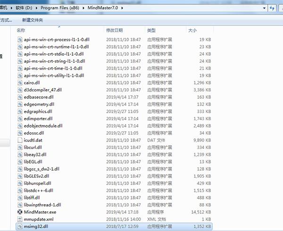Screen dimensions: 283x231
Task: Open the address bar history dropdown
Action: (264, 8)
